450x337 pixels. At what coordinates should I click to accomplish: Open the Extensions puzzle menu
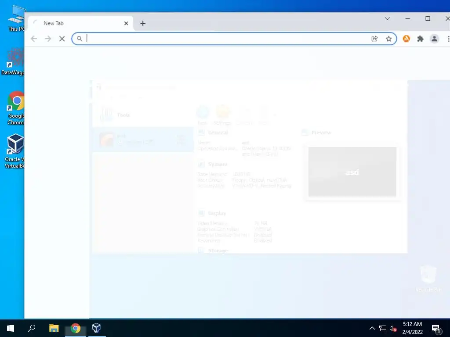point(420,39)
